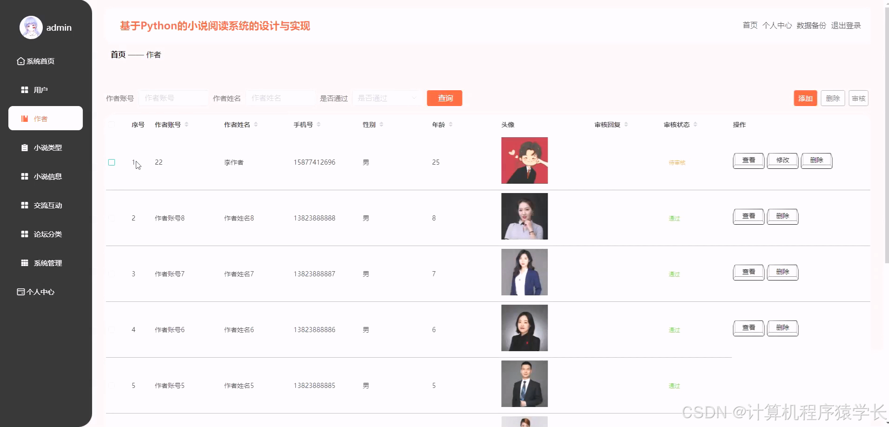Click the home icon beside 系统首页
The image size is (889, 427).
[x=20, y=61]
